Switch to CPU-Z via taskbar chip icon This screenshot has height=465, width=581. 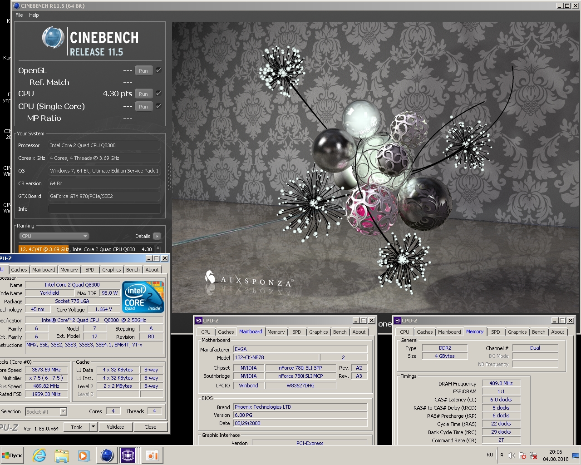coord(128,455)
